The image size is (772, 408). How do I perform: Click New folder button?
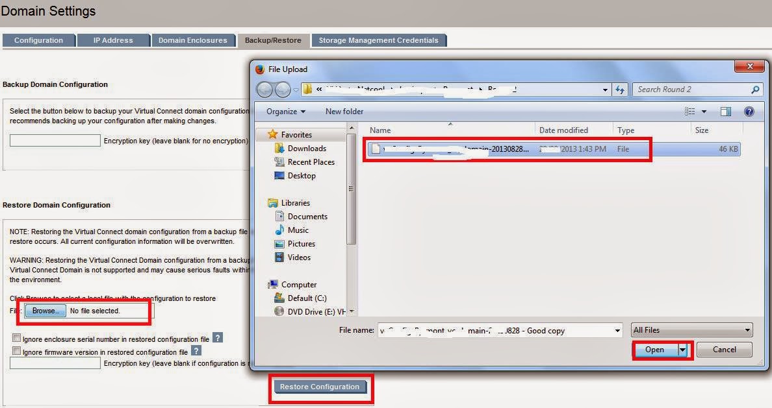tap(344, 112)
